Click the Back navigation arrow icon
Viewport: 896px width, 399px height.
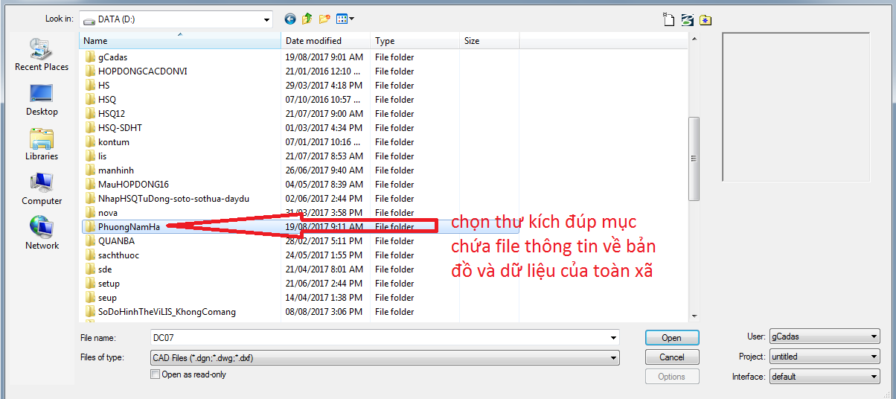pos(290,19)
